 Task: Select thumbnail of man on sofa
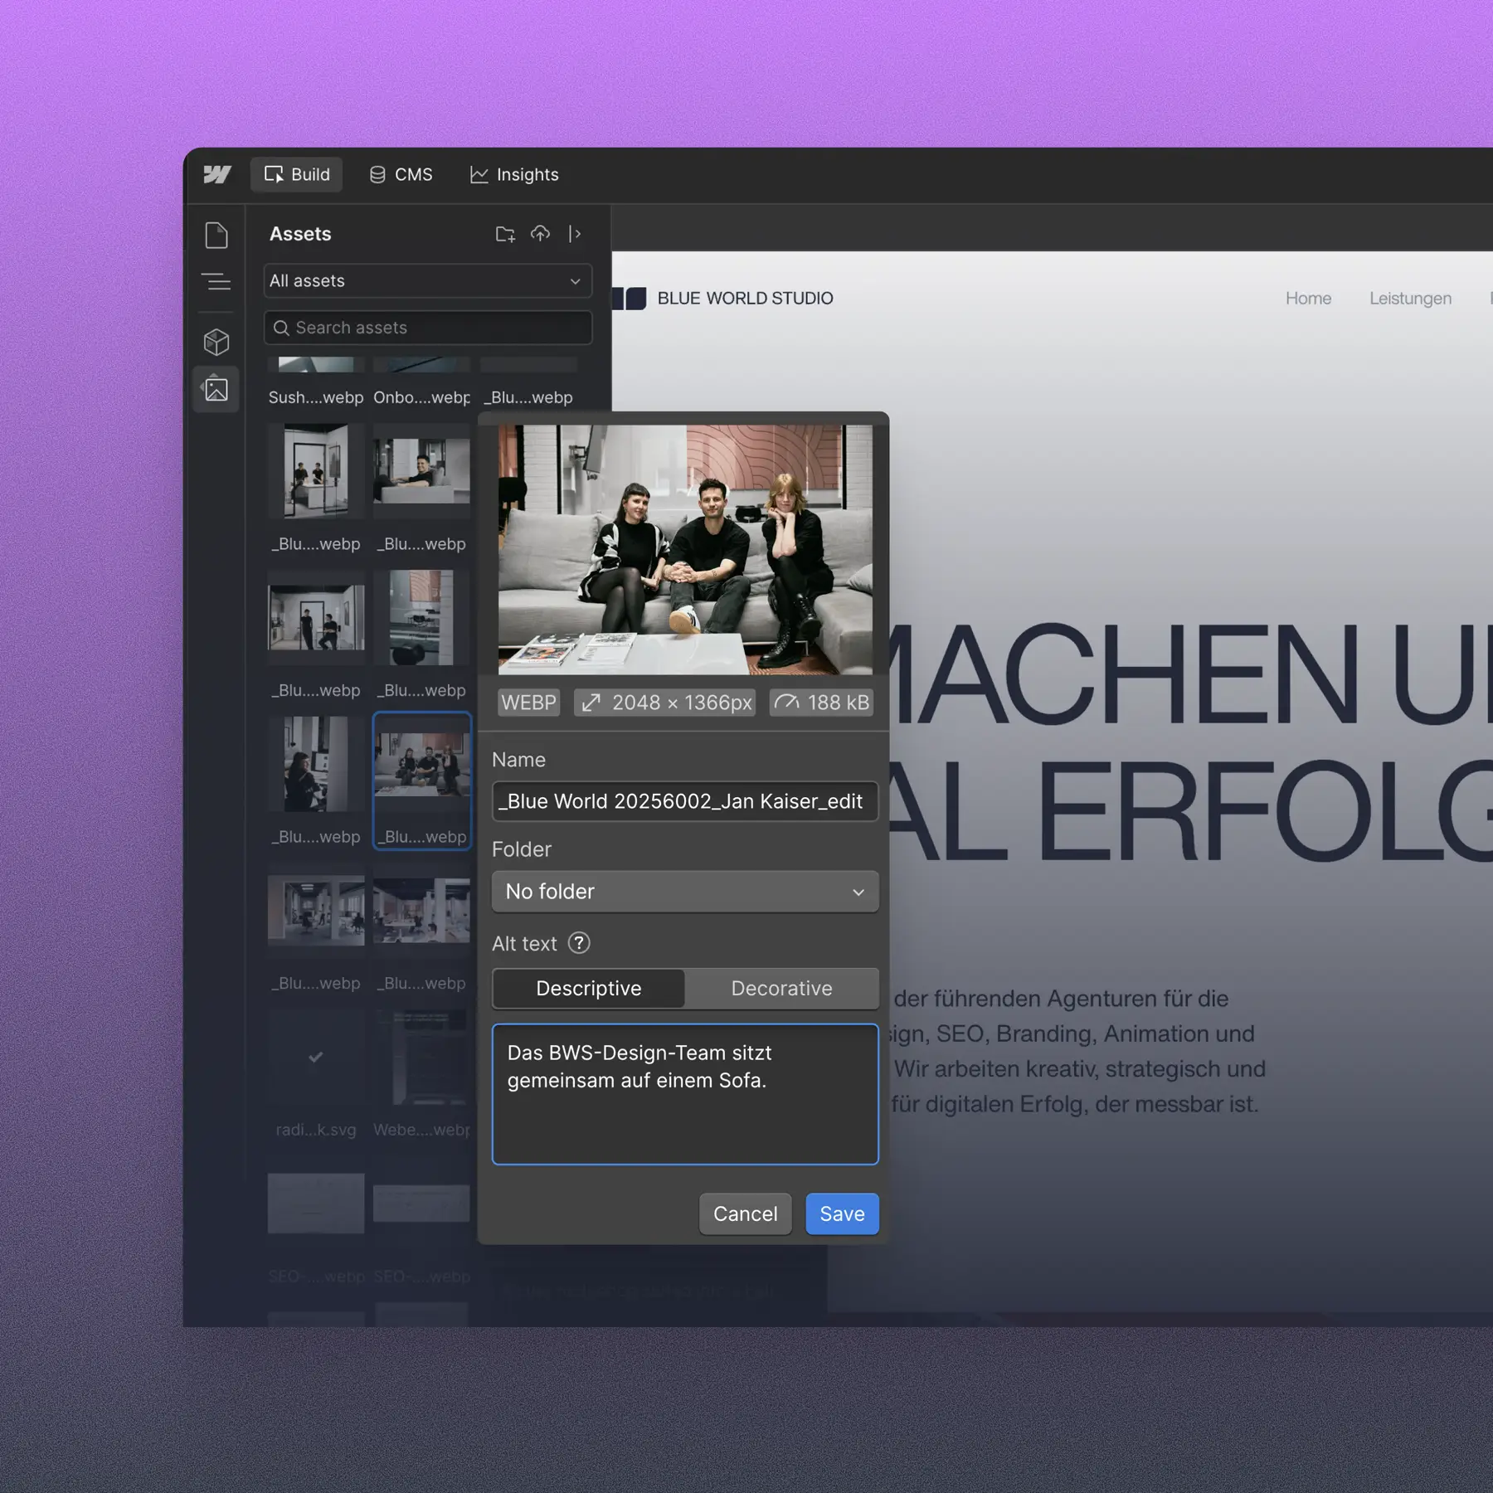421,471
